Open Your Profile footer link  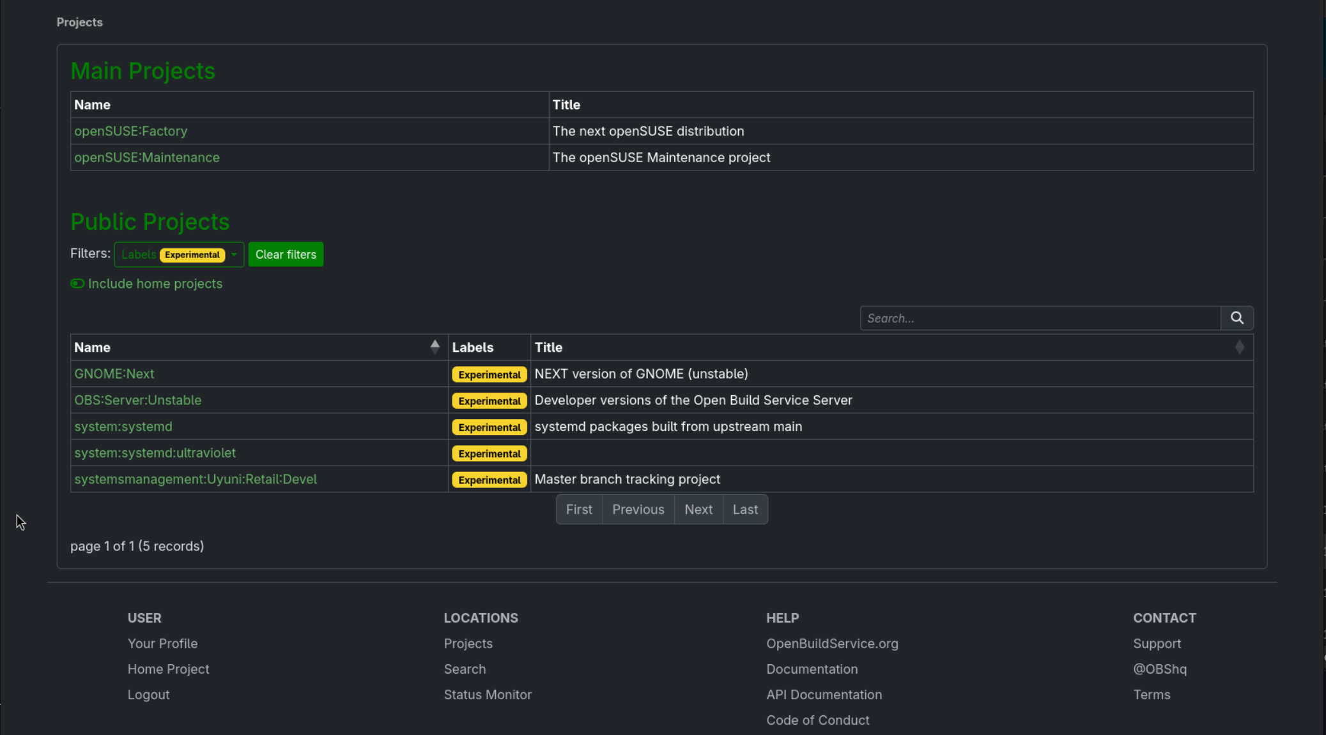point(162,644)
